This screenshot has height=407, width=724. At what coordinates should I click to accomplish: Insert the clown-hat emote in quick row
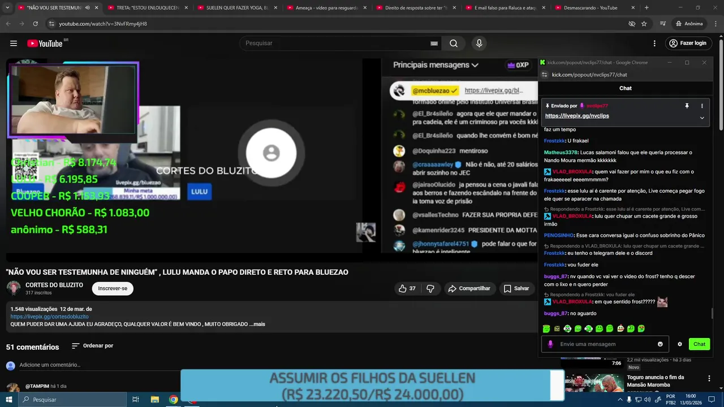pyautogui.click(x=620, y=328)
